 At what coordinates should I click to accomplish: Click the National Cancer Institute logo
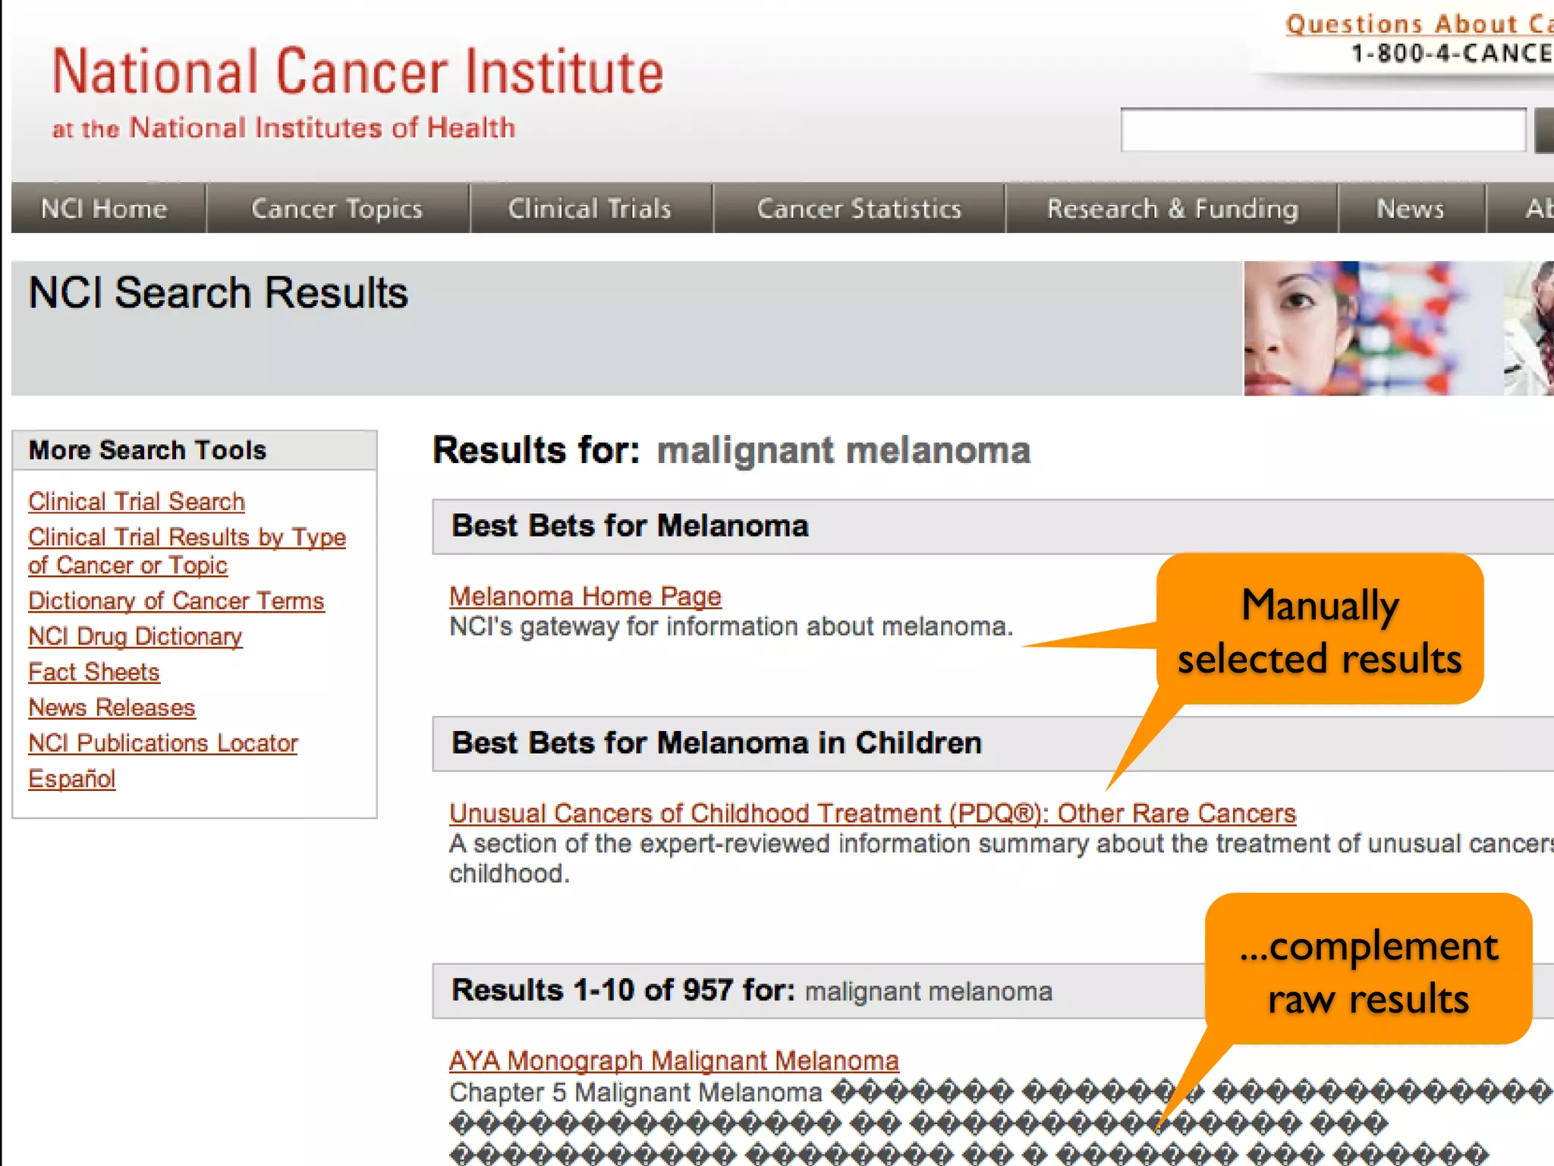[357, 72]
